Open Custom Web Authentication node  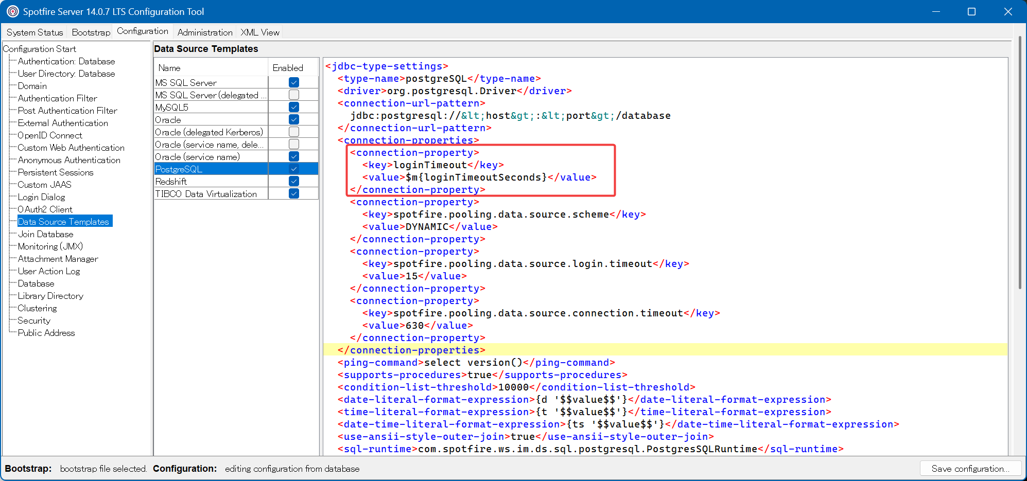71,148
